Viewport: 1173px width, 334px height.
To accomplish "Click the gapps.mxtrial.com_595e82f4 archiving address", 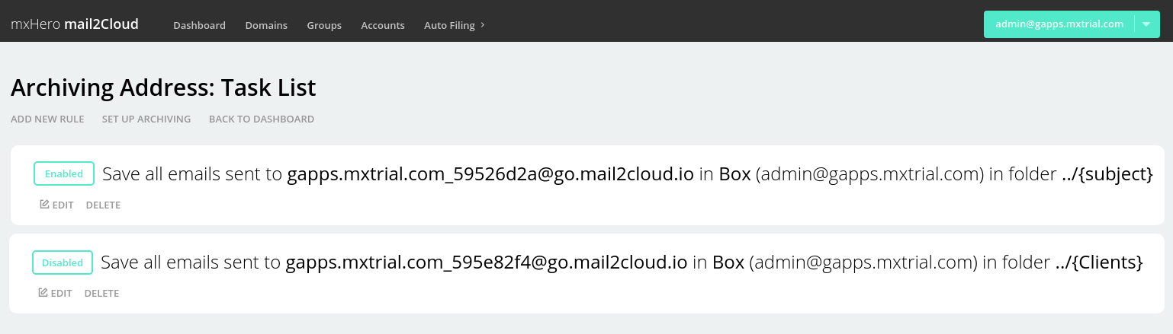I will coord(487,263).
